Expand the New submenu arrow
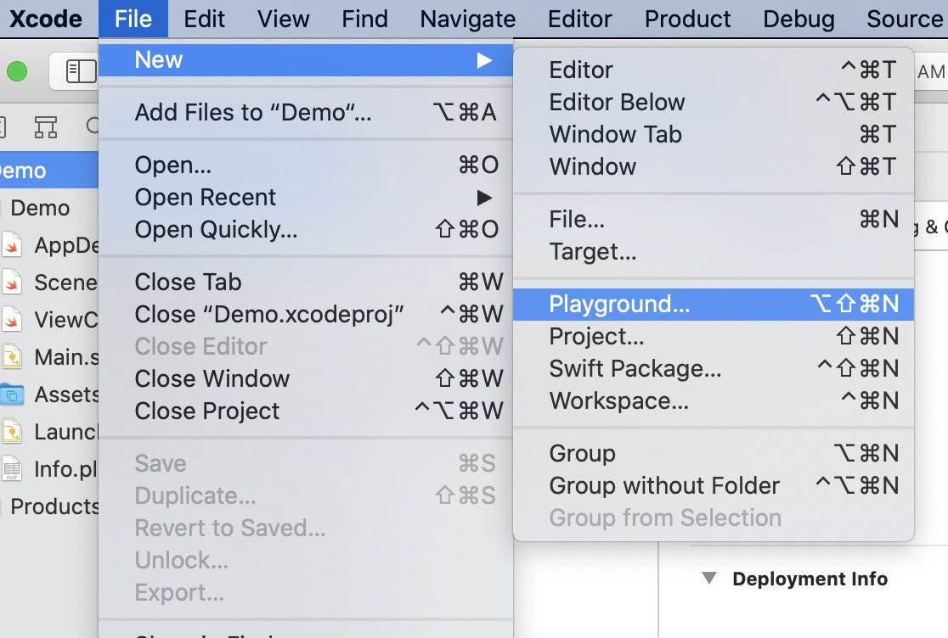 coord(484,60)
